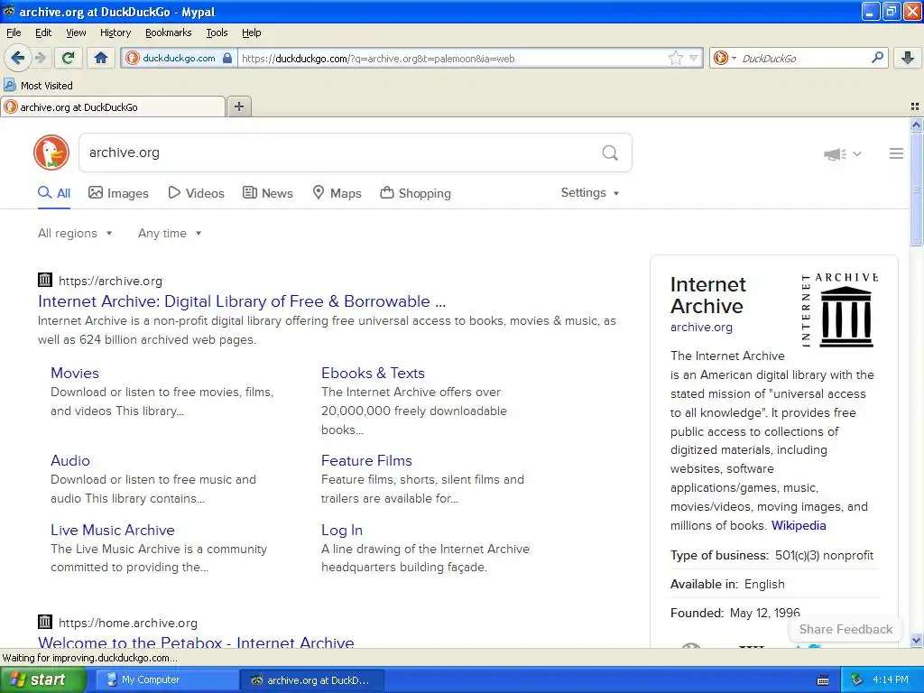Open the Audio sitelink

pos(70,460)
